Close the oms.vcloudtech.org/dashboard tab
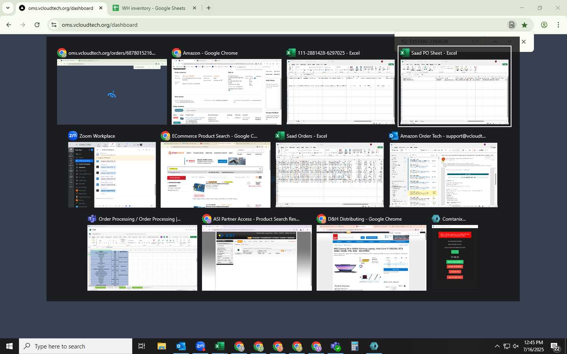Image resolution: width=567 pixels, height=354 pixels. tap(101, 8)
